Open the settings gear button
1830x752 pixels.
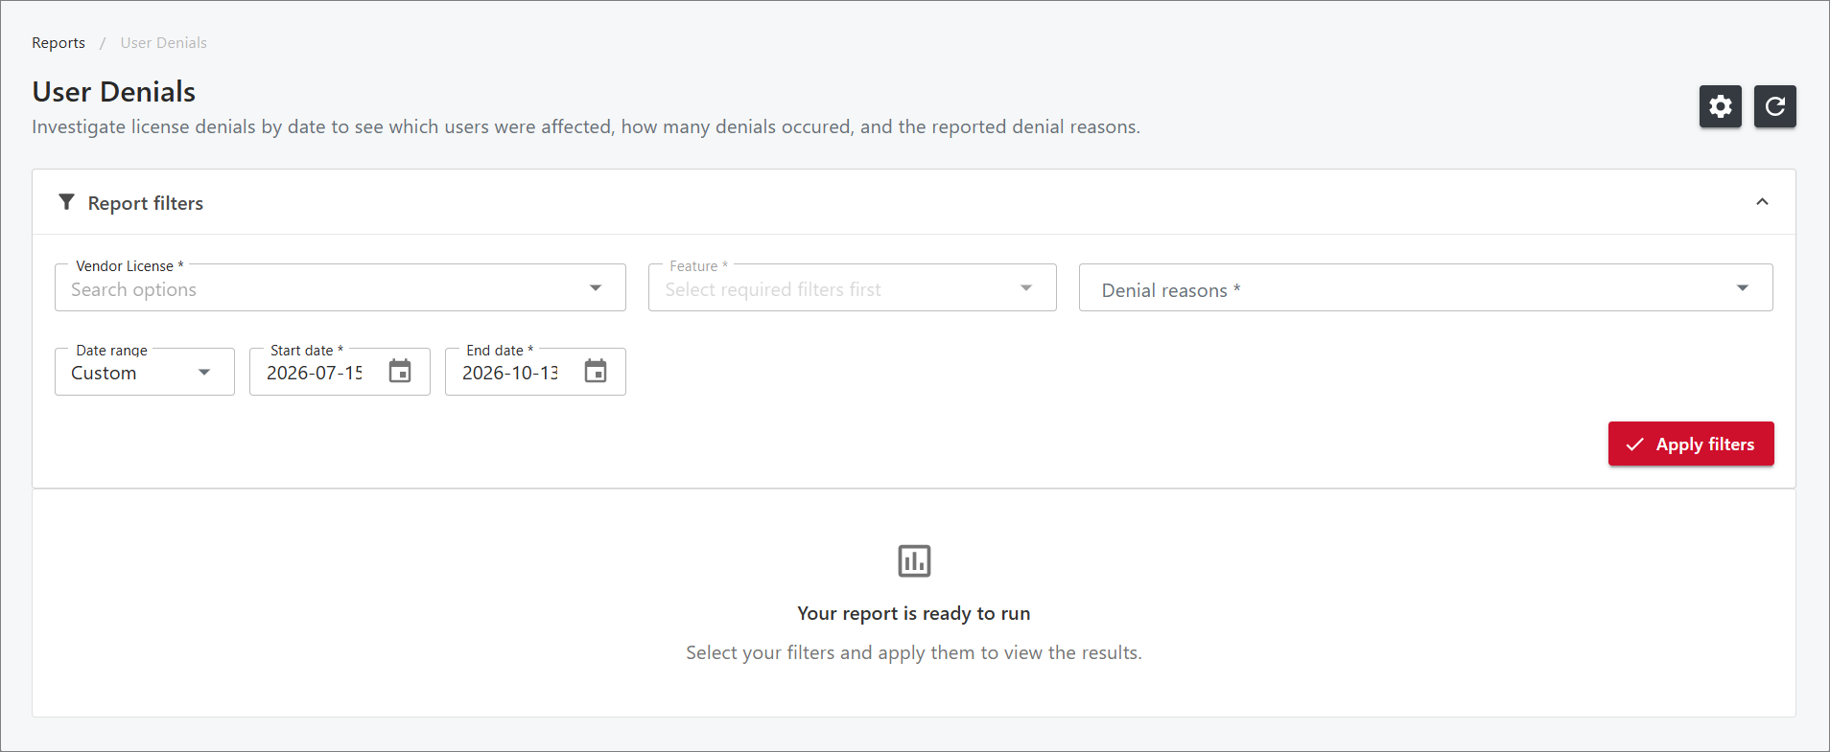tap(1720, 106)
